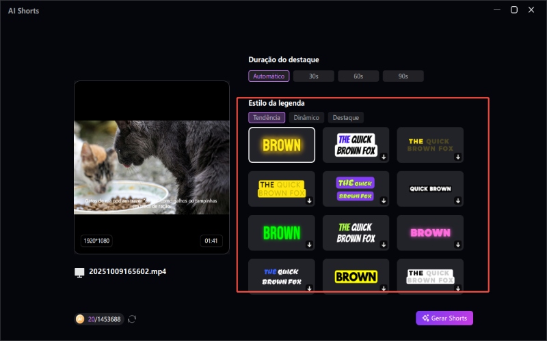The width and height of the screenshot is (547, 341).
Task: Download the green neon Brown style
Action: [x=309, y=245]
